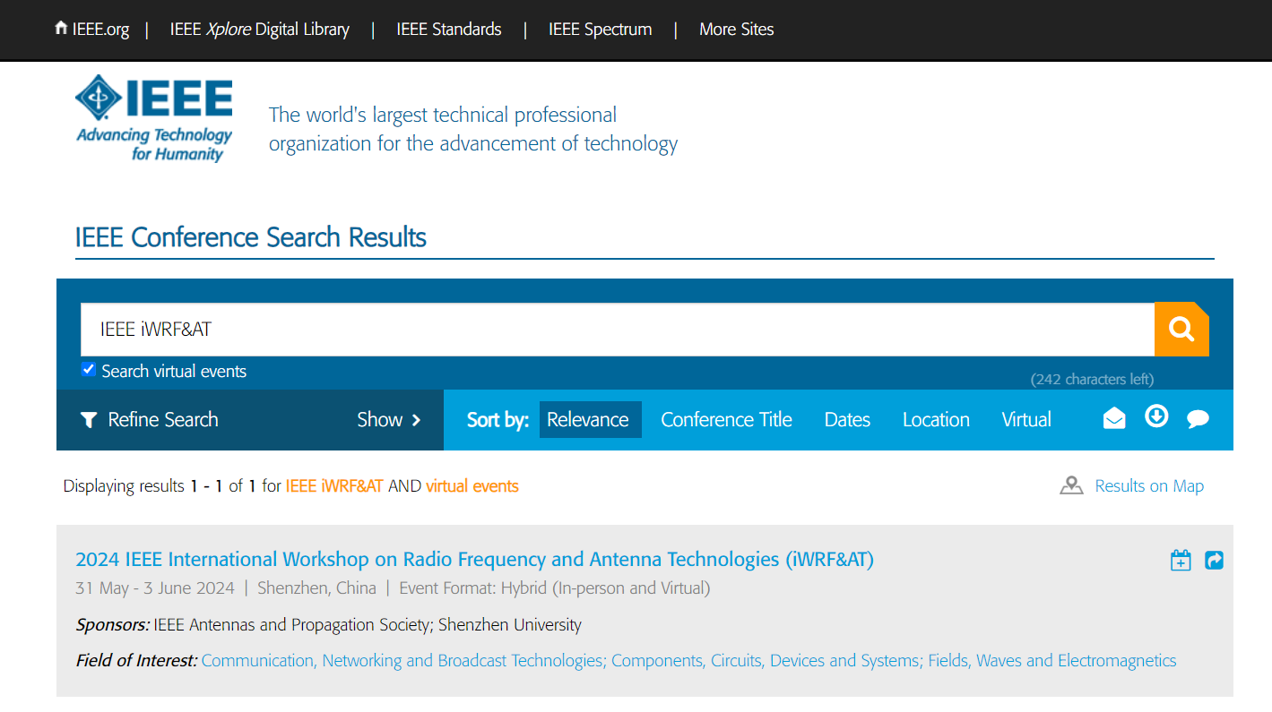The width and height of the screenshot is (1272, 712).
Task: Click the map pin icon
Action: [x=1071, y=486]
